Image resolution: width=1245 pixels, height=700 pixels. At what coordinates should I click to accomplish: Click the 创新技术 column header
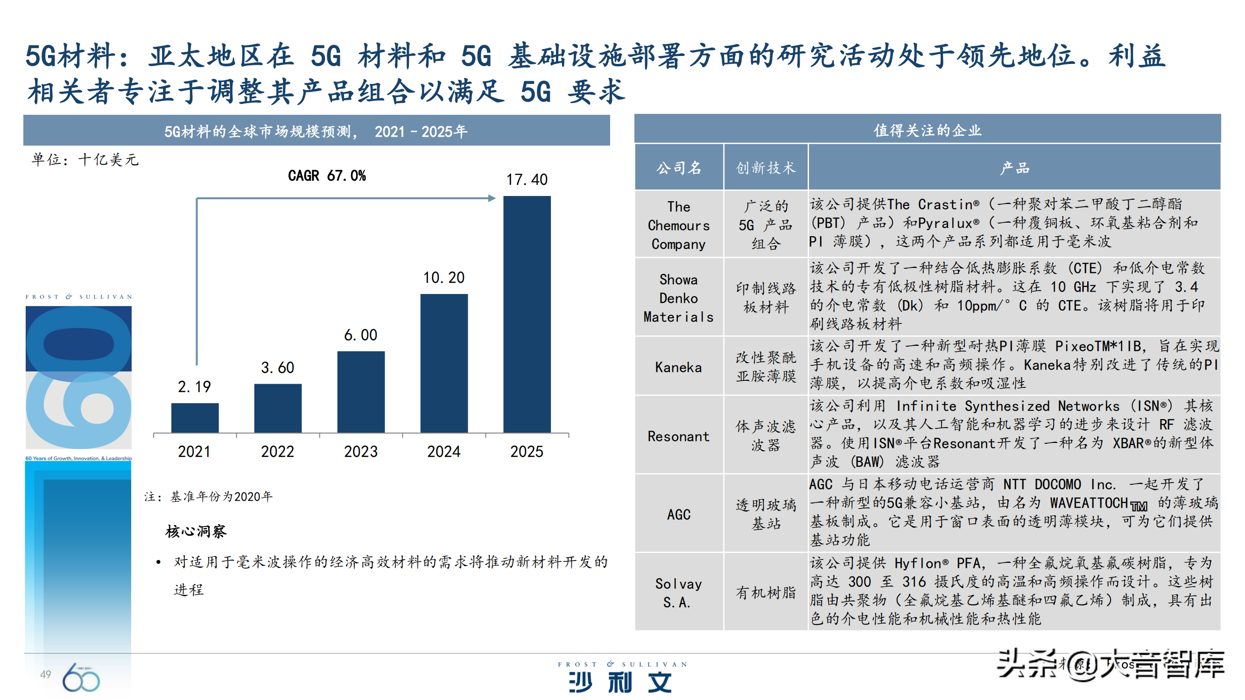point(766,168)
